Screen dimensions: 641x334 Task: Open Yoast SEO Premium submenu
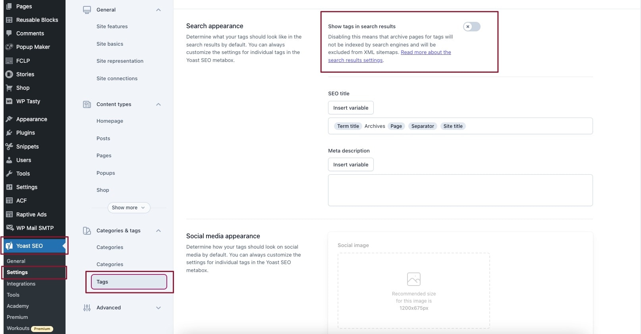pos(17,317)
